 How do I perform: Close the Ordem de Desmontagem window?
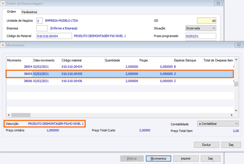(x=218, y=4)
